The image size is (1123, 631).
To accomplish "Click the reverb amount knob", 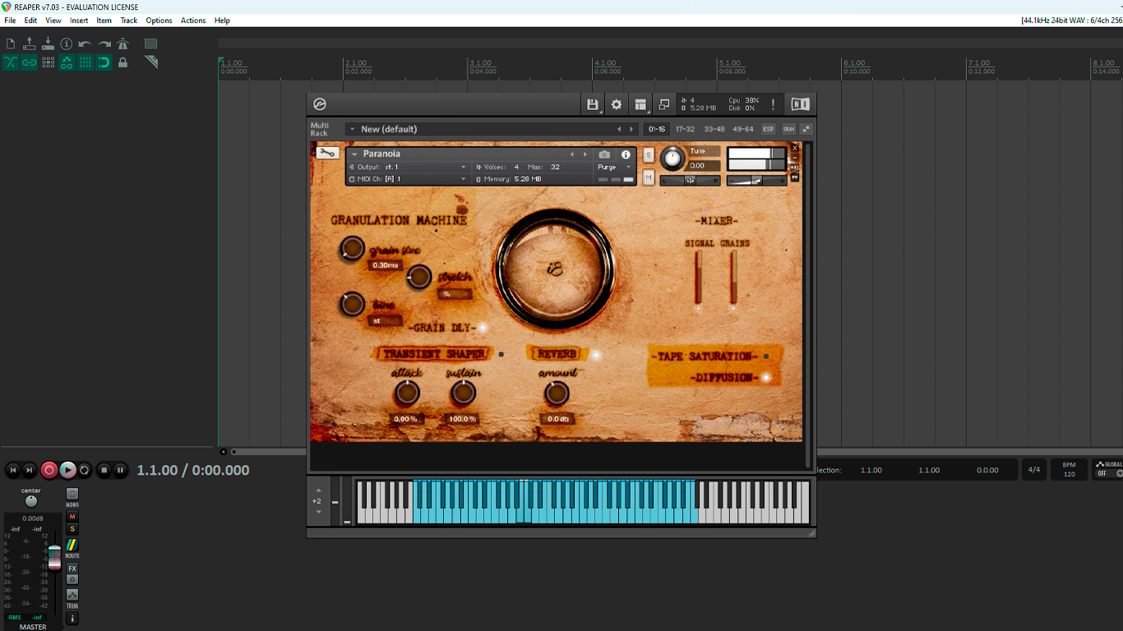I will [x=557, y=394].
